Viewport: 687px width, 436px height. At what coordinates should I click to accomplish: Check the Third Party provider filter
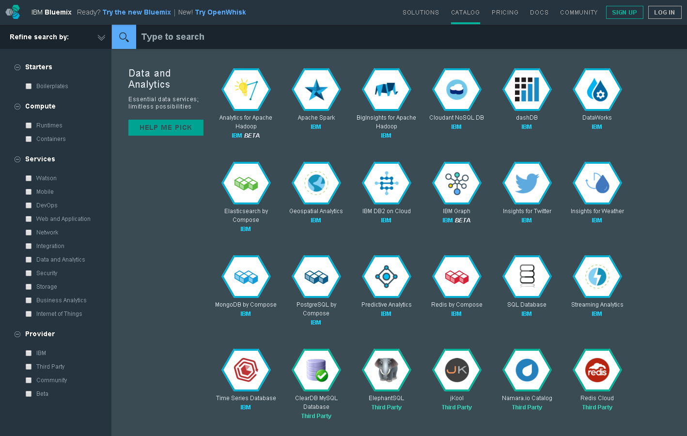[29, 367]
